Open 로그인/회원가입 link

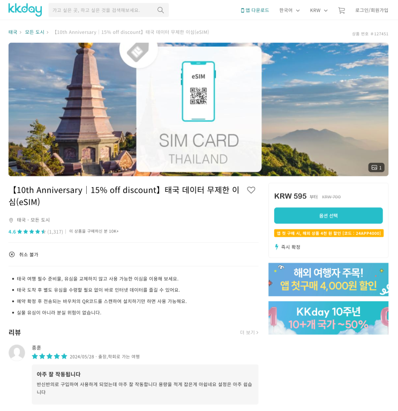click(372, 10)
